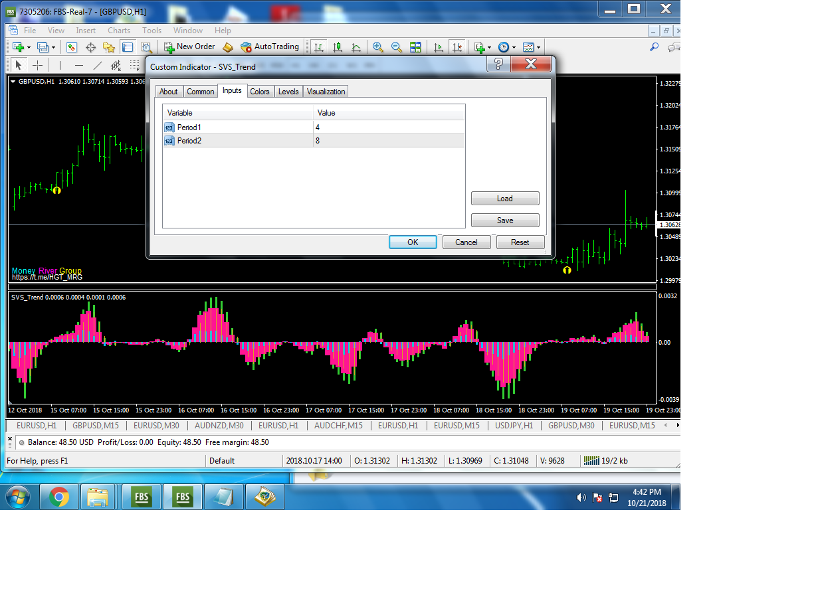Viewport: 816px width, 611px height.
Task: Select the Period1 value 4 cell
Action: point(389,127)
